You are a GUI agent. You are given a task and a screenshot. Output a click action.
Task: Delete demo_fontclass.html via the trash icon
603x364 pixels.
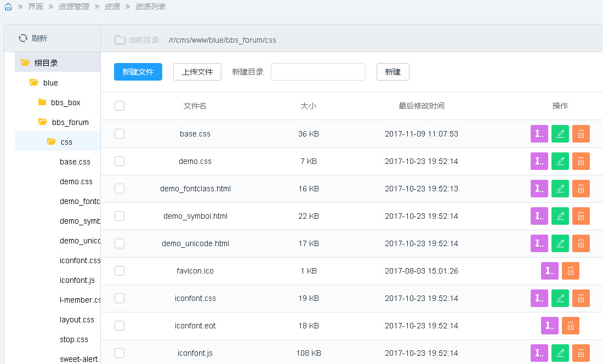point(581,189)
